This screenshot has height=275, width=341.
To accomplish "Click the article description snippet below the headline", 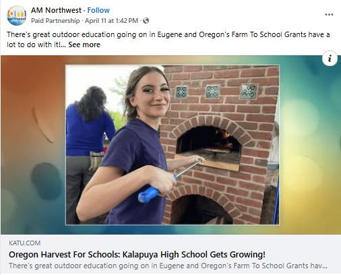I will tap(168, 266).
